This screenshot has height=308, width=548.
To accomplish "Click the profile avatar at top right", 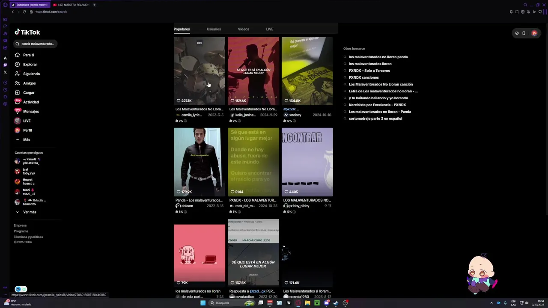I will (x=534, y=33).
